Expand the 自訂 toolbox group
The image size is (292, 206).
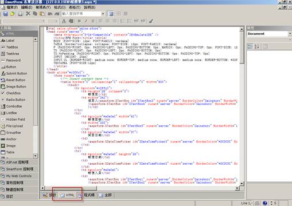[19, 196]
